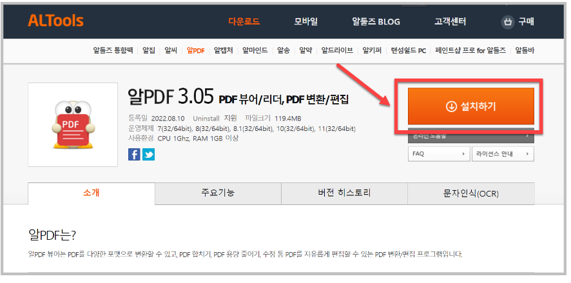Select 알드라이브 in product list
Viewport: 571px width, 283px height.
pyautogui.click(x=337, y=51)
